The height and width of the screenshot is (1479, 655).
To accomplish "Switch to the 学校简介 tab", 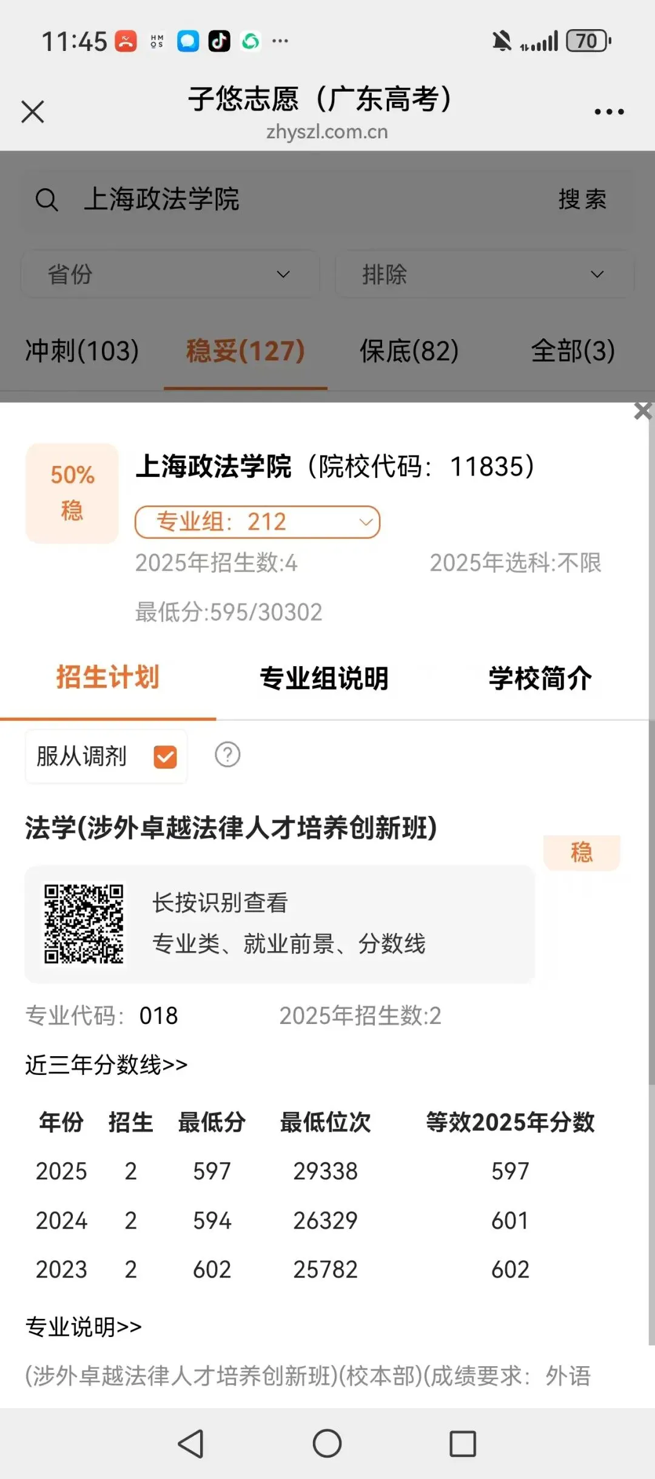I will 540,678.
